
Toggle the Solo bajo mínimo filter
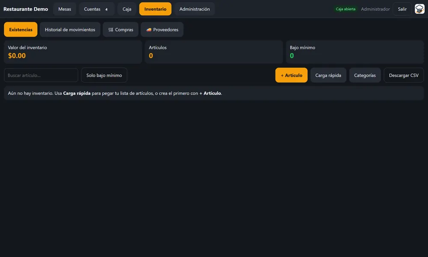pyautogui.click(x=104, y=75)
